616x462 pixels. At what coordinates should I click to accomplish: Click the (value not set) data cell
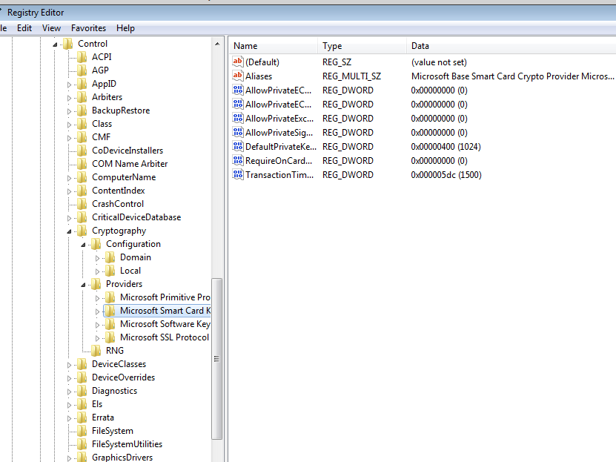[x=439, y=62]
